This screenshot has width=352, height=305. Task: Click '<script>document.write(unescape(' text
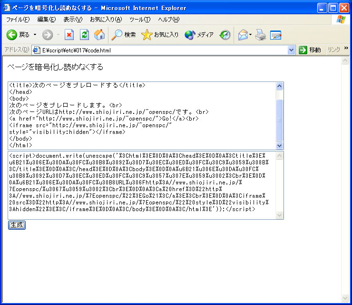[x=63, y=156]
